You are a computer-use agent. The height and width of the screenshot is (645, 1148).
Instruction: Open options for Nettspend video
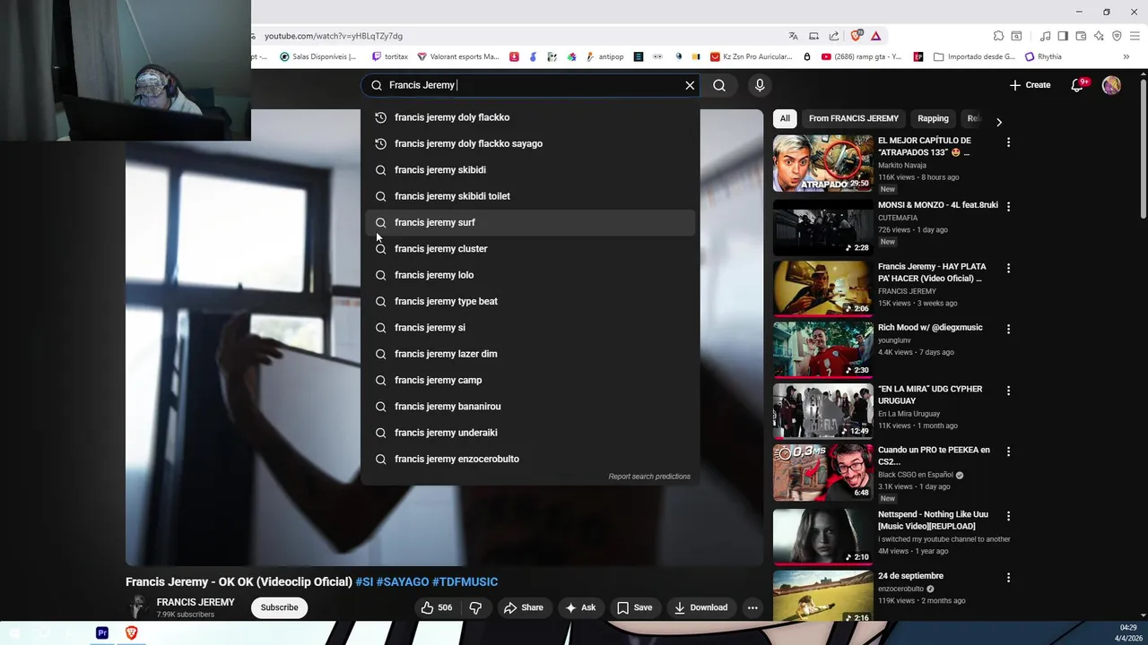tap(1008, 516)
